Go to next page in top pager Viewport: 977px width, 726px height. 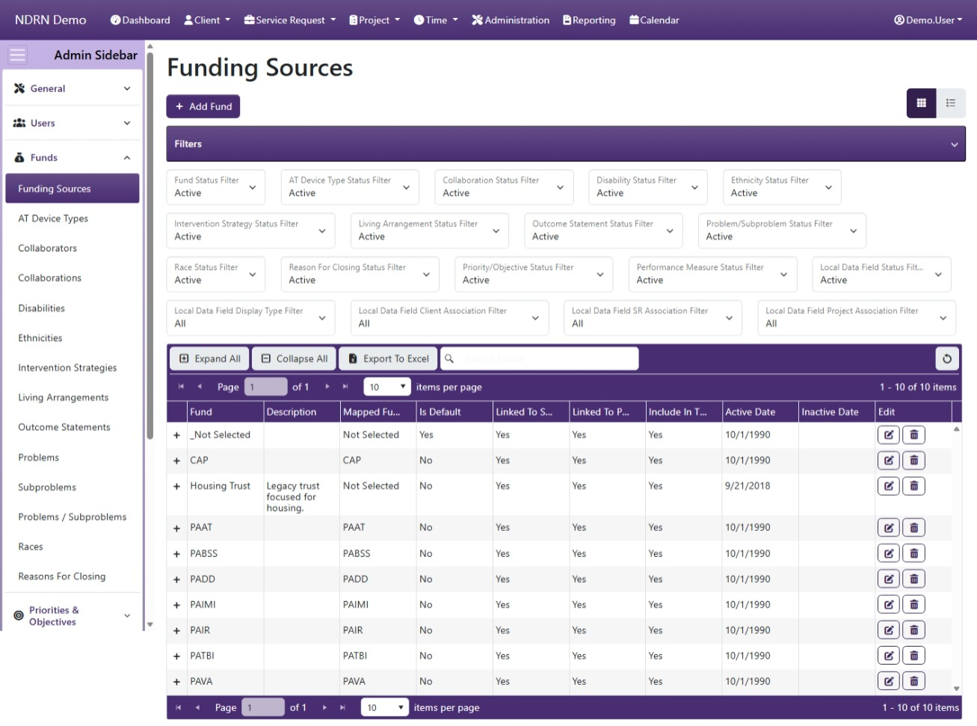pos(327,387)
